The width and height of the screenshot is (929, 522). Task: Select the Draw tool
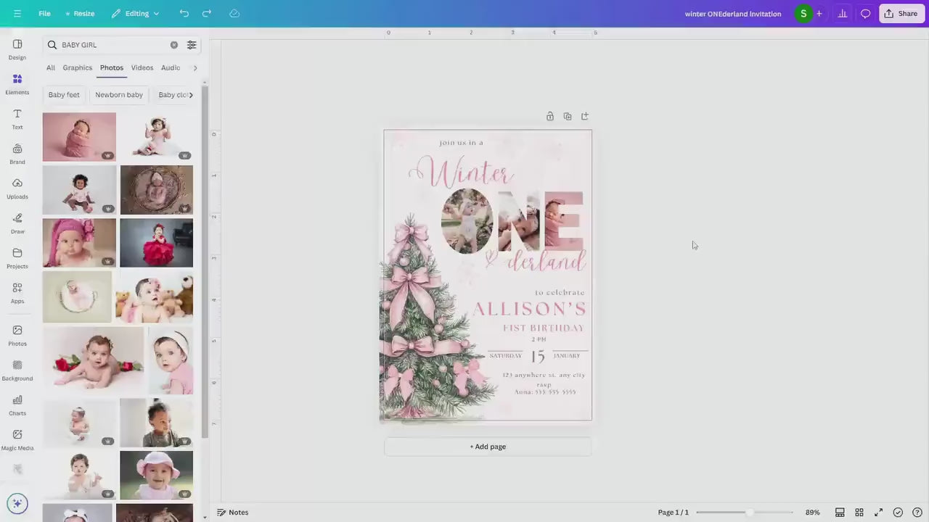(17, 223)
